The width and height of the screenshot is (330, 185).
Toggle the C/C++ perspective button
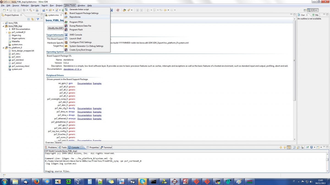[x=313, y=10]
